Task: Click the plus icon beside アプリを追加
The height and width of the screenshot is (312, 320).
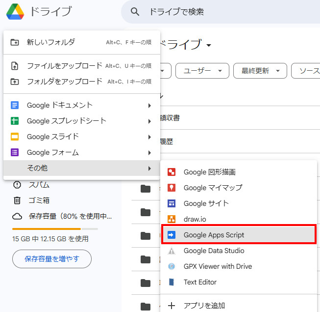Action: [172, 306]
